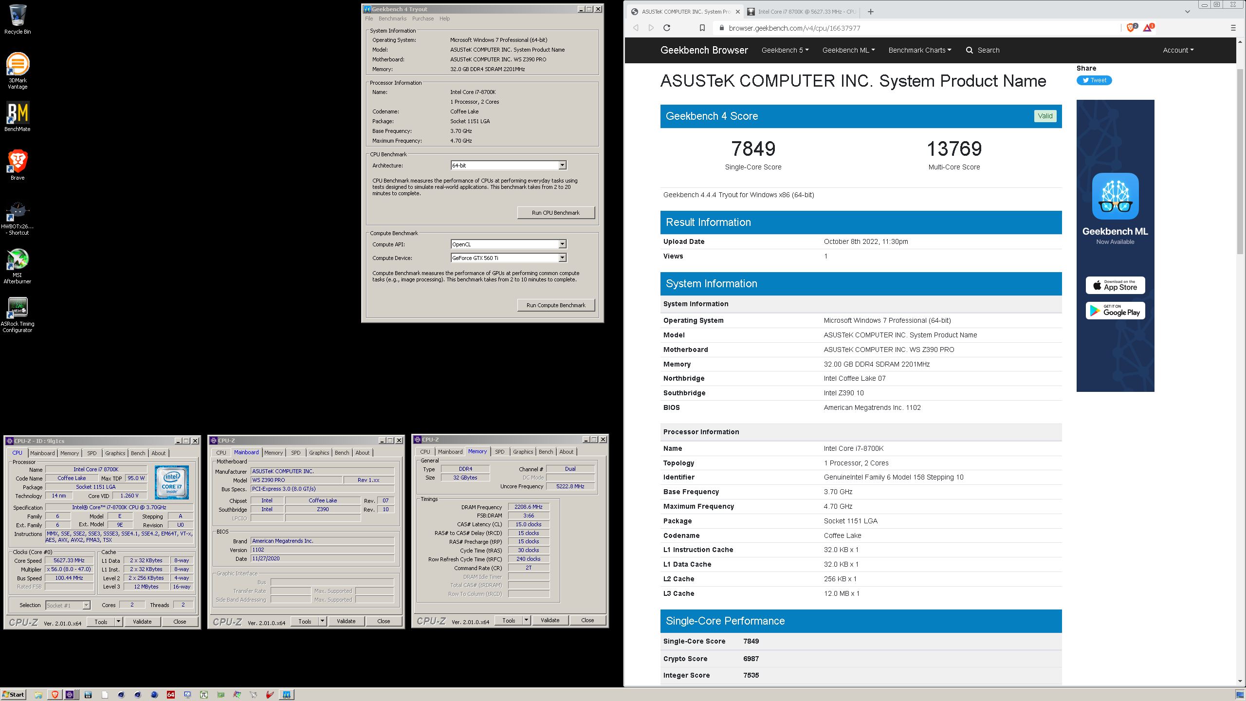1246x701 pixels.
Task: Click the Run Compute Benchmark button
Action: 556,305
